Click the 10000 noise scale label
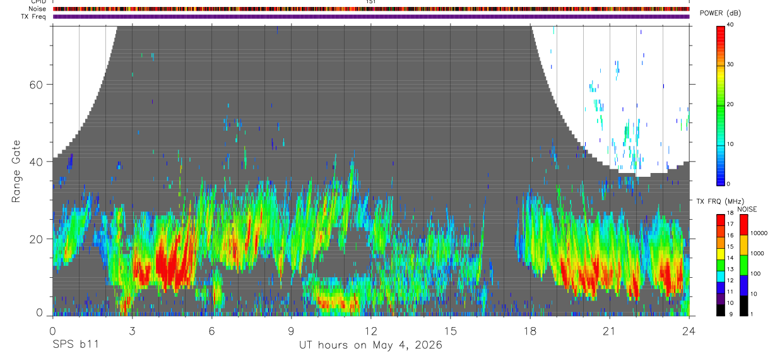 point(759,233)
